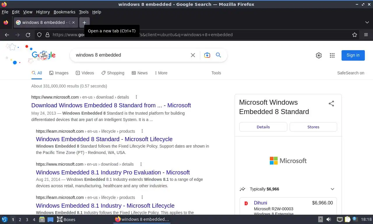The width and height of the screenshot is (373, 224).
Task: Switch to the Images results tab
Action: click(59, 73)
